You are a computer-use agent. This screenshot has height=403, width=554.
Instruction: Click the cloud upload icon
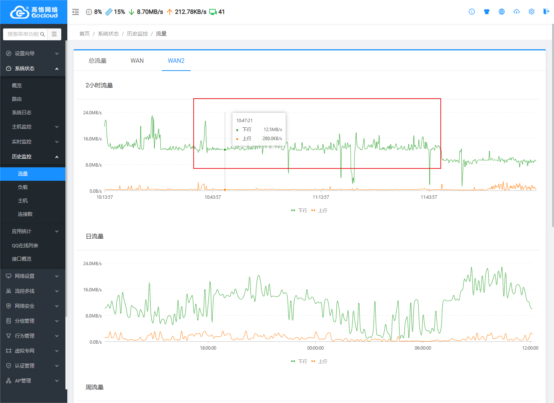[x=516, y=12]
